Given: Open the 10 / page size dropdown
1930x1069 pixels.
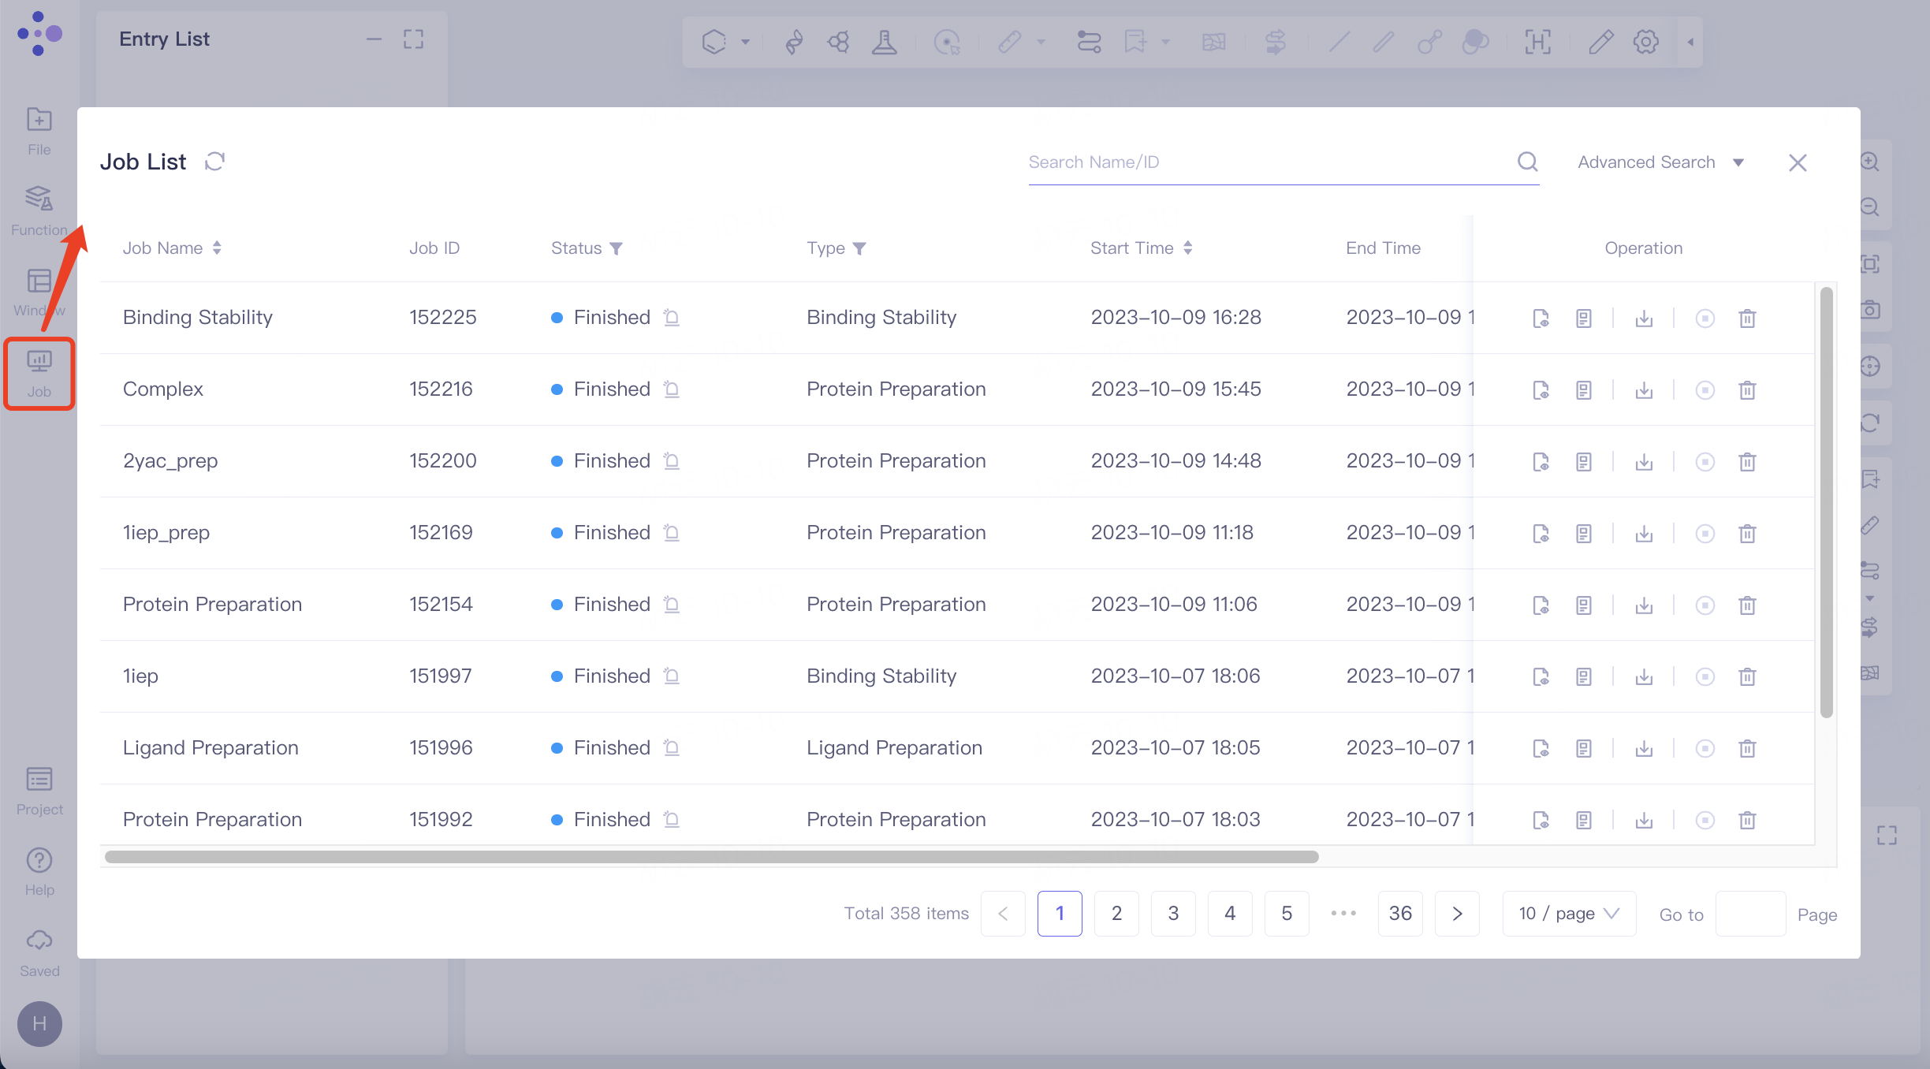Looking at the screenshot, I should coord(1568,914).
